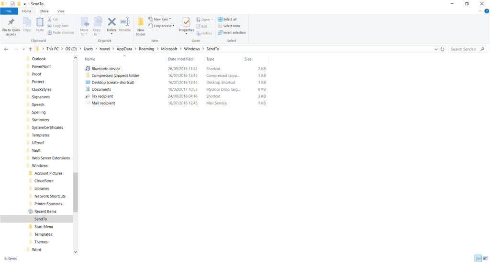Click the Edit ribbon command
Screen dimensions: 490x262
coord(201,26)
